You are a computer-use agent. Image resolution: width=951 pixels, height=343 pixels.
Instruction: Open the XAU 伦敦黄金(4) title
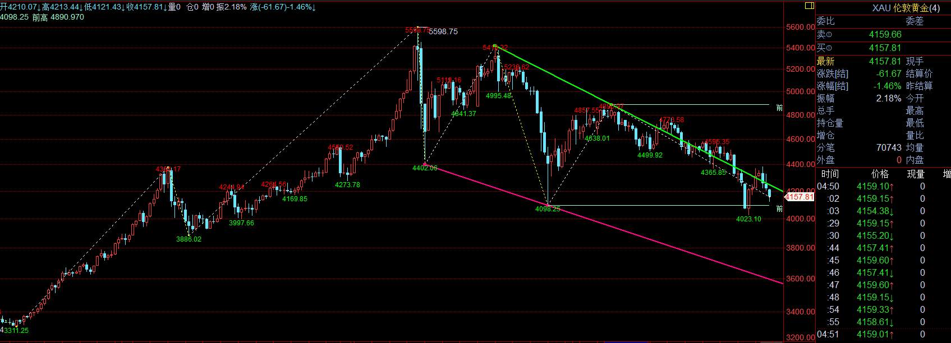[906, 8]
